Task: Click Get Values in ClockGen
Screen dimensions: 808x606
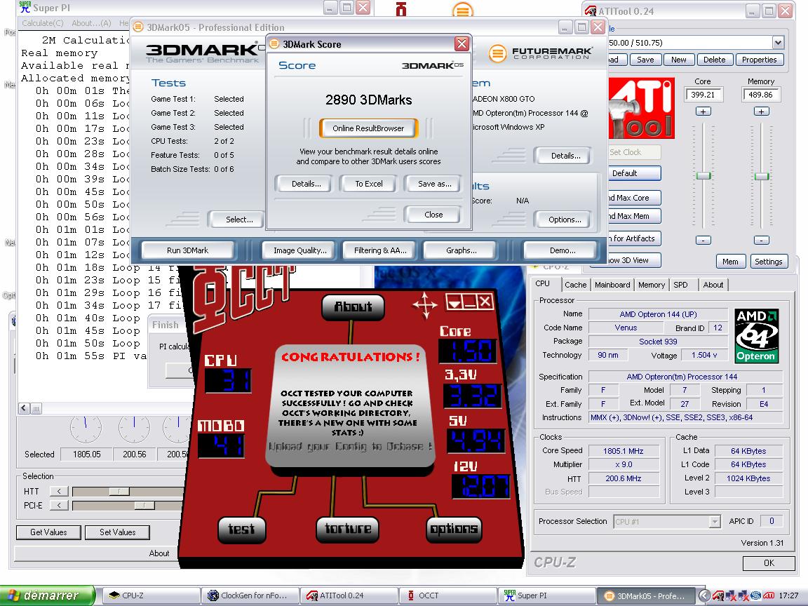Action: pyautogui.click(x=48, y=532)
